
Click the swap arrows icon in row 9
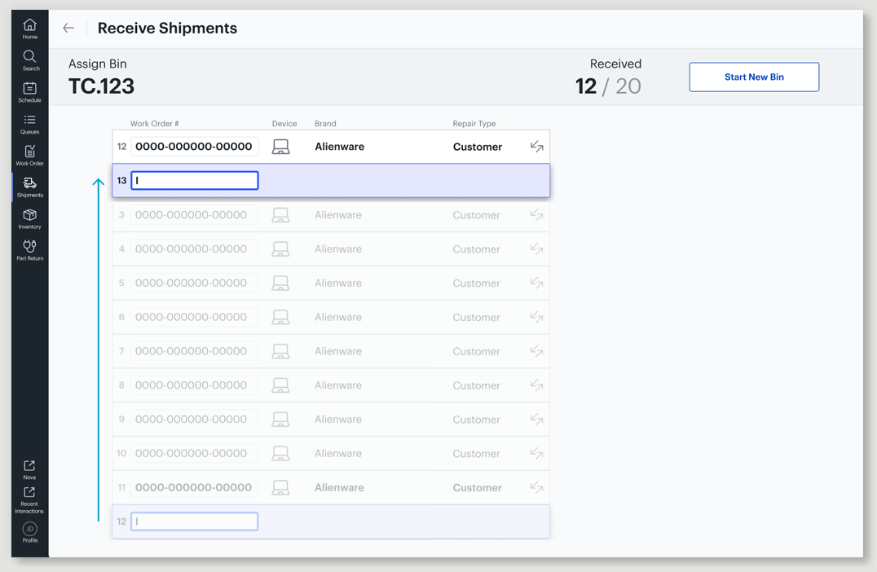[536, 420]
